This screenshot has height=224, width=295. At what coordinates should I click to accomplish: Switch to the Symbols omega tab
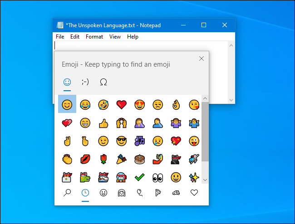103,82
